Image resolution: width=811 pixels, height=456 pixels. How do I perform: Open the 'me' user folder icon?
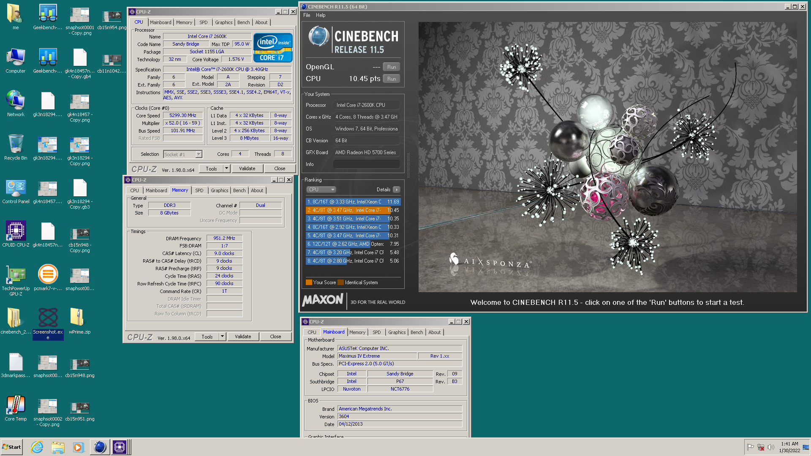click(16, 17)
